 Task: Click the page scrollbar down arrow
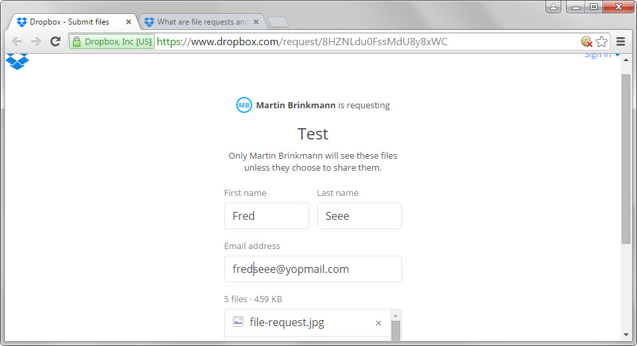(x=626, y=335)
